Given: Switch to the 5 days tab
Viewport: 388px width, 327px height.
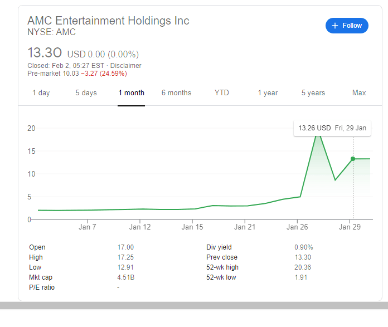Looking at the screenshot, I should [x=86, y=93].
